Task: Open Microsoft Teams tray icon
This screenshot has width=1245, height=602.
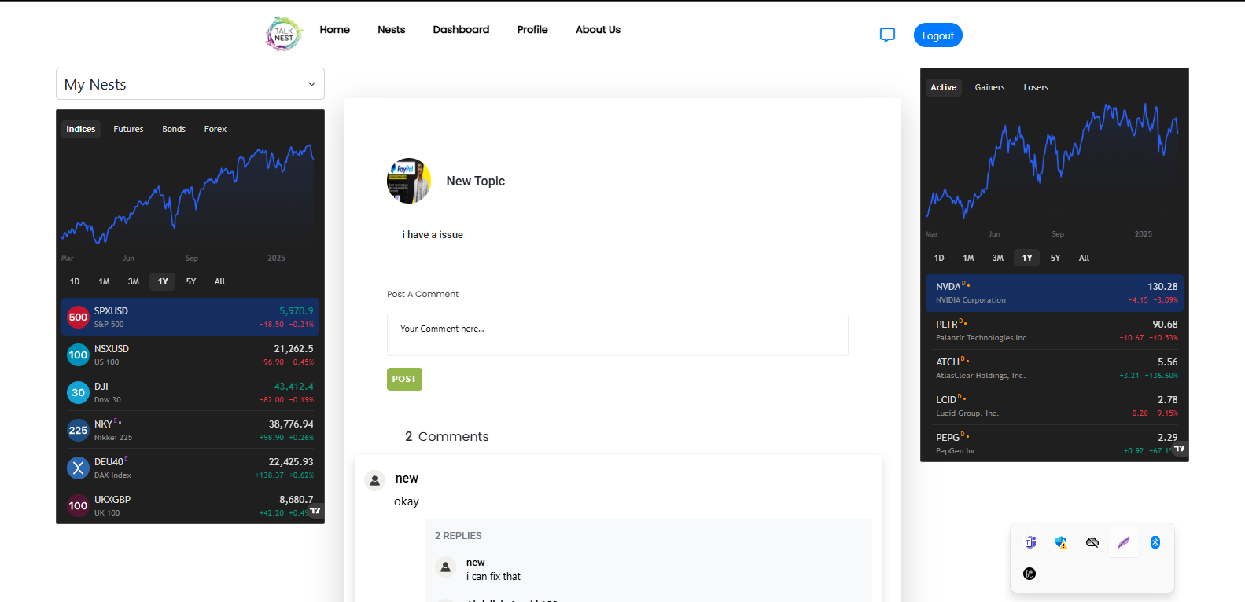Action: (x=1030, y=542)
